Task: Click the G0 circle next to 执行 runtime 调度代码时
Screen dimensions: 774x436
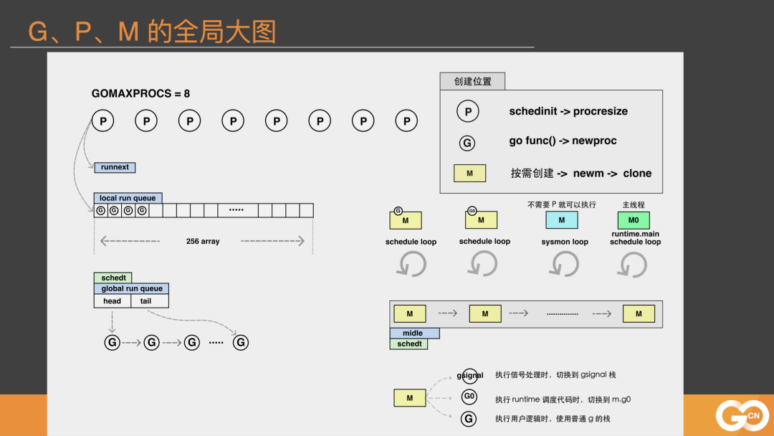Action: coord(469,397)
